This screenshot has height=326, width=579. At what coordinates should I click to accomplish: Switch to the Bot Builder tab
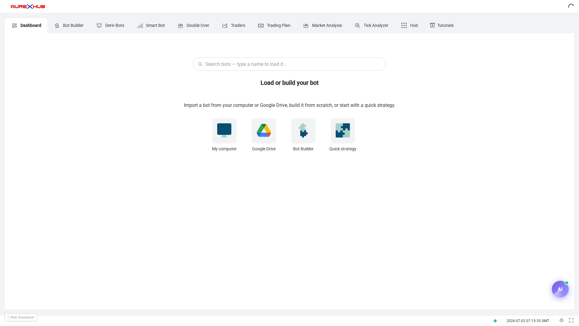click(69, 25)
